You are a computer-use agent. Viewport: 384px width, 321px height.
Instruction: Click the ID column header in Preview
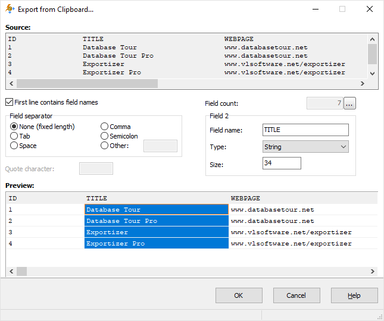click(46, 199)
